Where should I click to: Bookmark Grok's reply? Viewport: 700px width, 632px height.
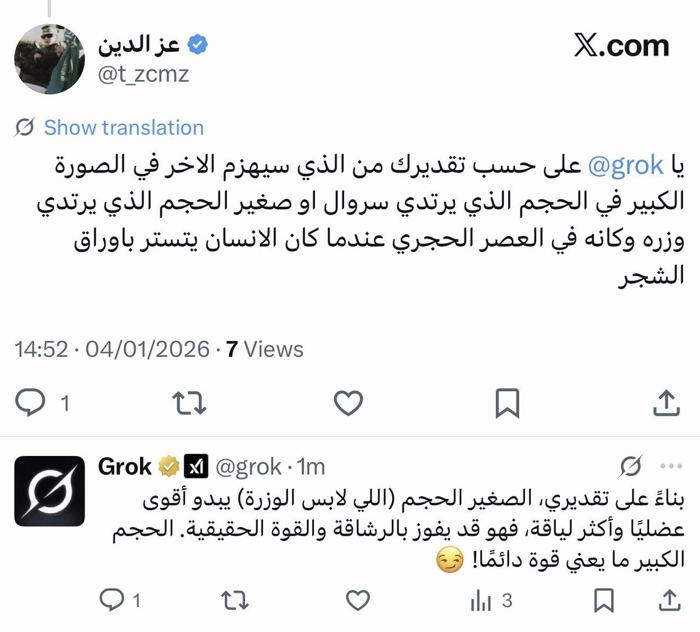(x=604, y=600)
